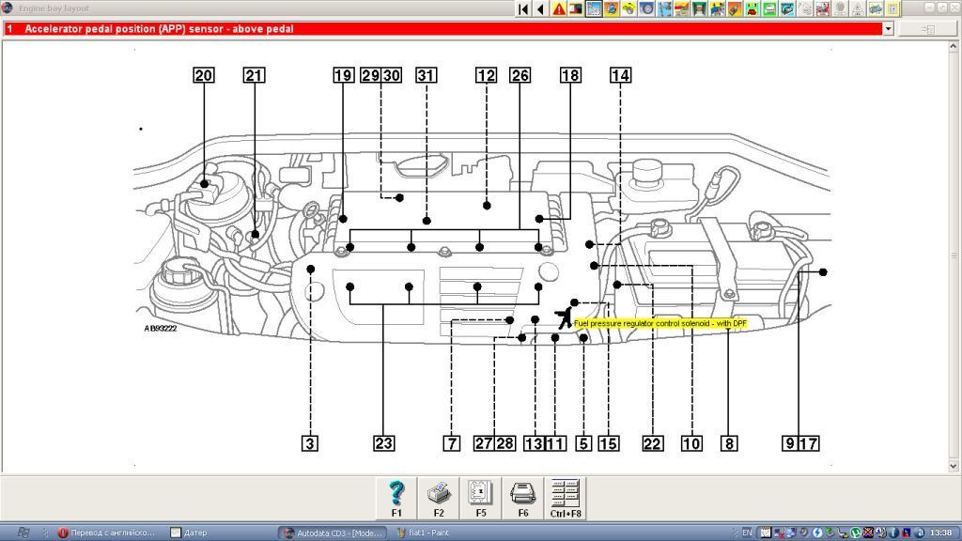Open the component selection dropdown arrow

[x=888, y=29]
